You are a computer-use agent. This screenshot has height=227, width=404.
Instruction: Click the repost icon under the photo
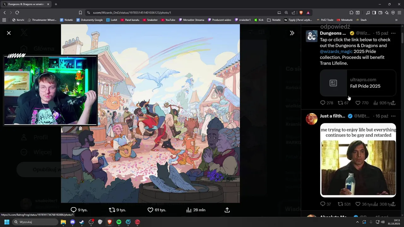(x=112, y=210)
